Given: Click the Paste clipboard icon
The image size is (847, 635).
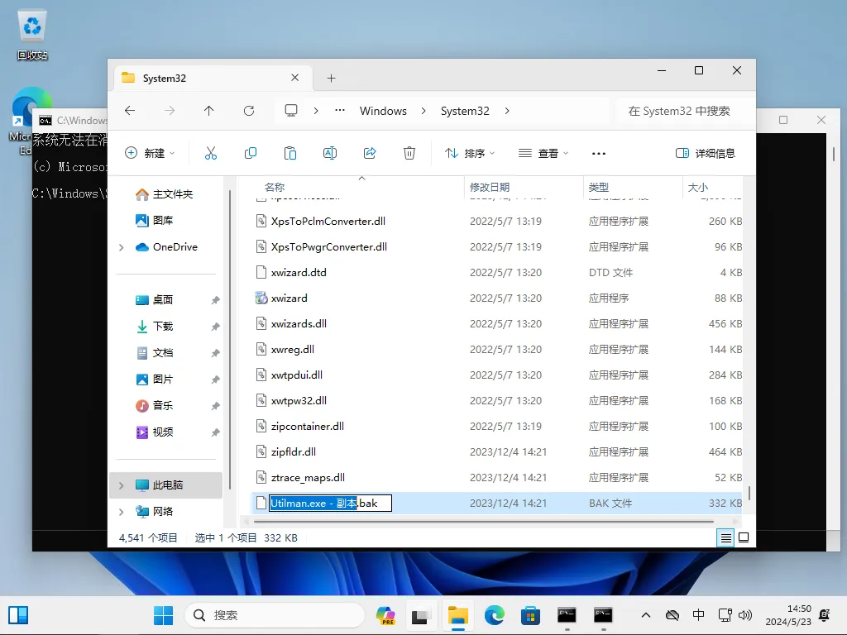Looking at the screenshot, I should pyautogui.click(x=290, y=153).
